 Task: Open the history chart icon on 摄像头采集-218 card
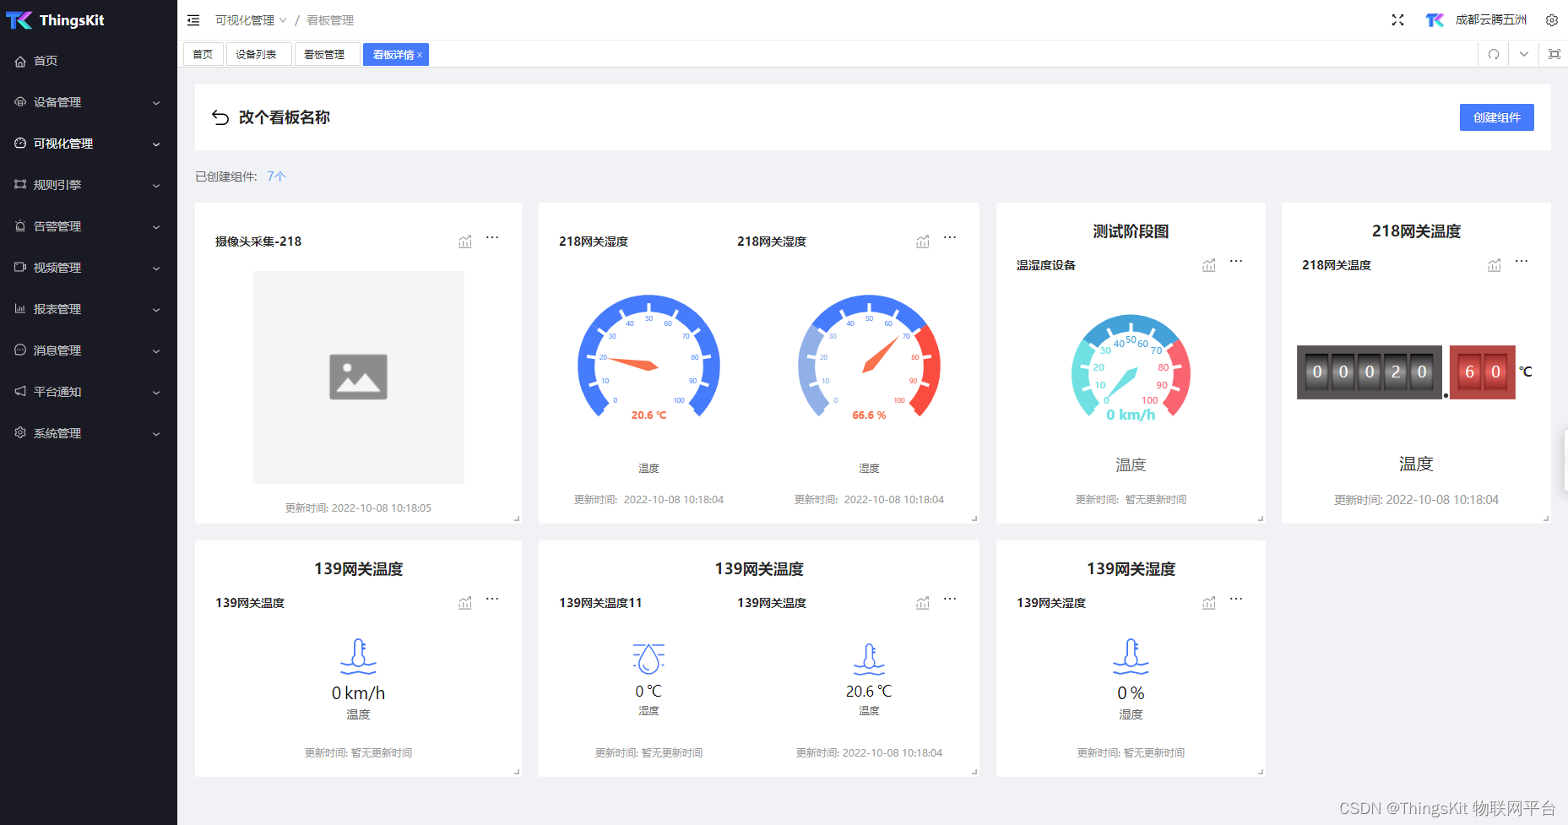465,240
